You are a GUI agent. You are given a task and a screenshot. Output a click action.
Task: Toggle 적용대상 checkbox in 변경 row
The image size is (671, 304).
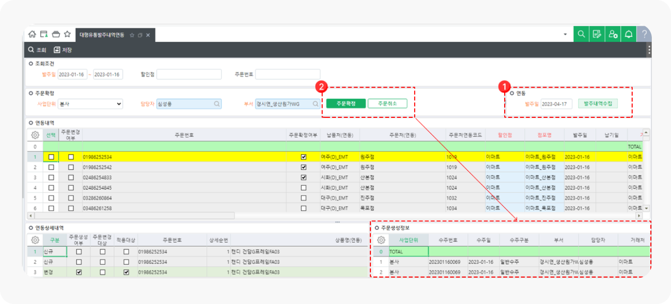(126, 272)
